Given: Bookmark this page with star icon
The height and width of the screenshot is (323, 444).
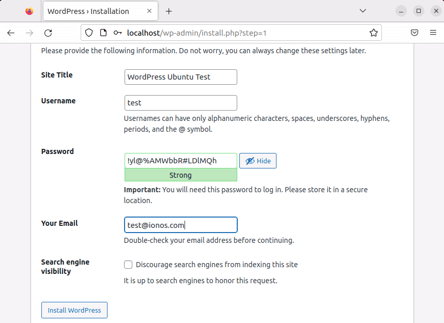Looking at the screenshot, I should click(373, 33).
